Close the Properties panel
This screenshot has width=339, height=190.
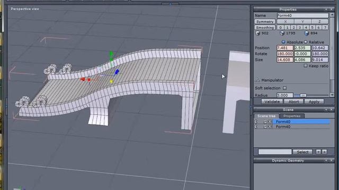pos(331,9)
